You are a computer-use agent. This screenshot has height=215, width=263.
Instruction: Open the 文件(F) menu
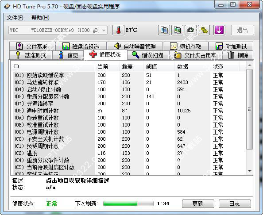coord(15,18)
